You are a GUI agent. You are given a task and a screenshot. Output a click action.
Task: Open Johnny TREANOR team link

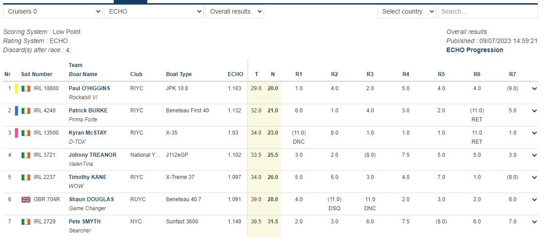pyautogui.click(x=92, y=155)
